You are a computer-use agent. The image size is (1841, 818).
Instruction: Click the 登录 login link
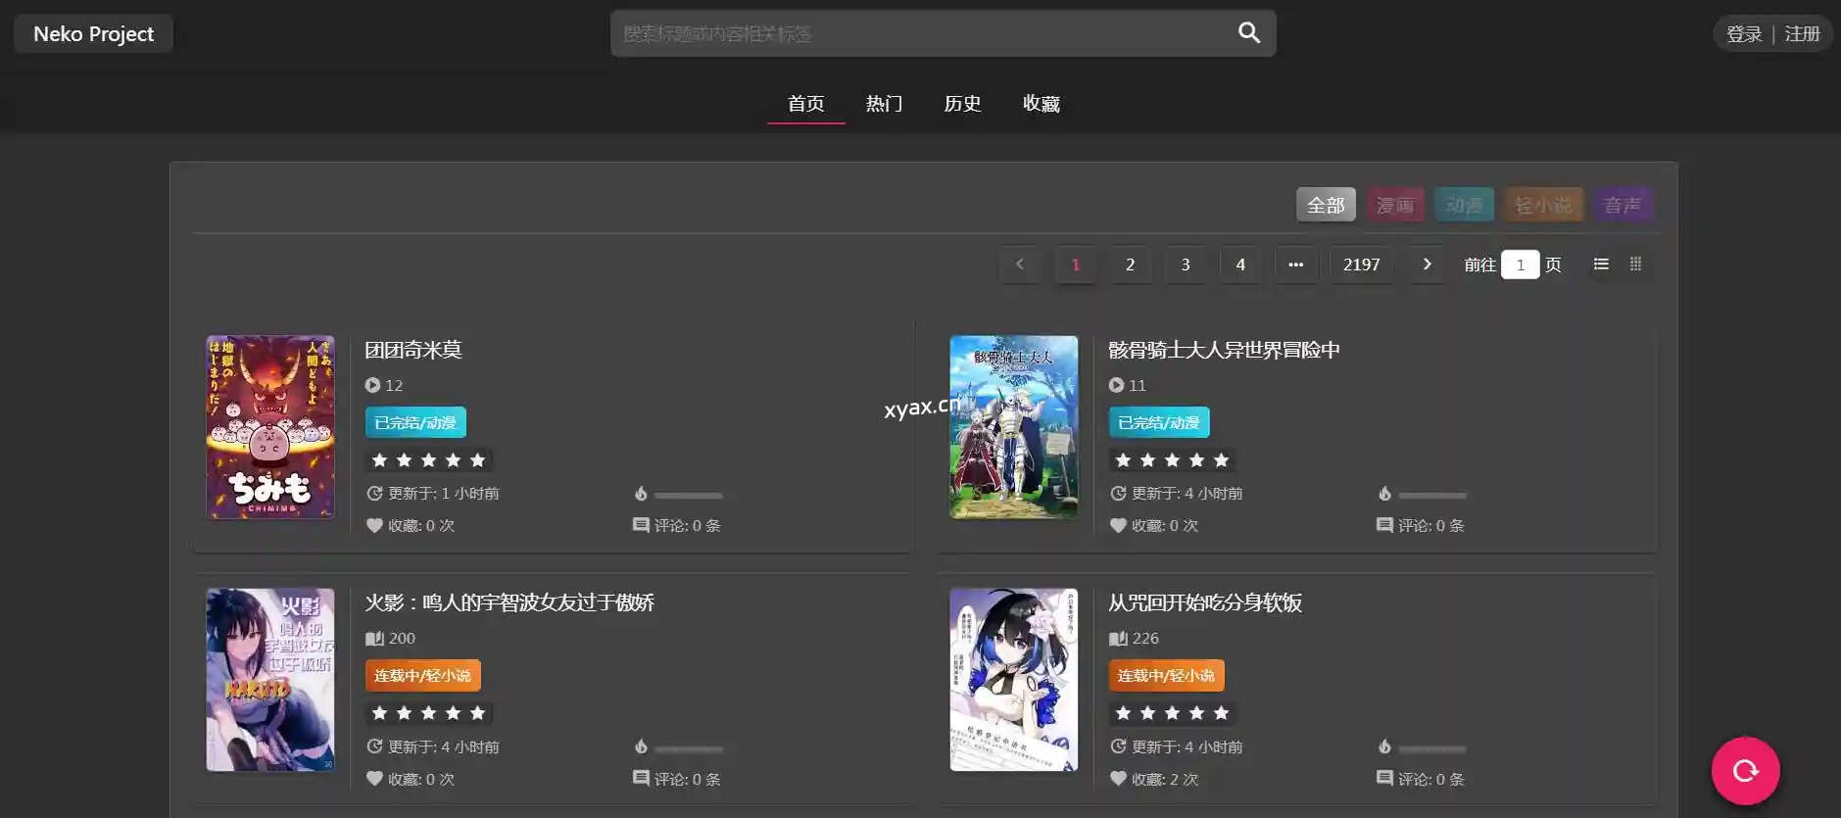tap(1744, 34)
